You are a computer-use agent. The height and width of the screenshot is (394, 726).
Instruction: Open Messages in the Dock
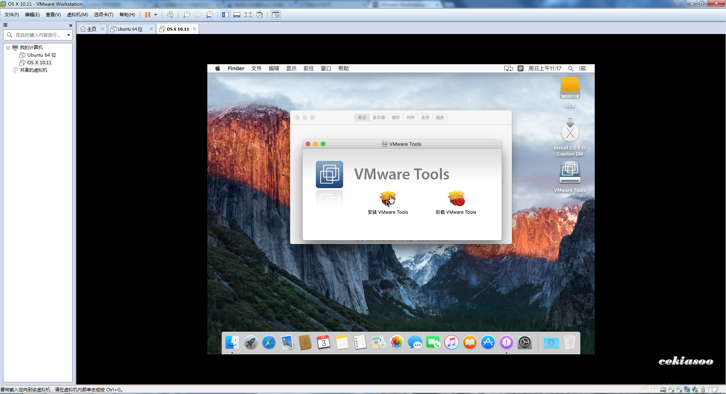pyautogui.click(x=415, y=343)
